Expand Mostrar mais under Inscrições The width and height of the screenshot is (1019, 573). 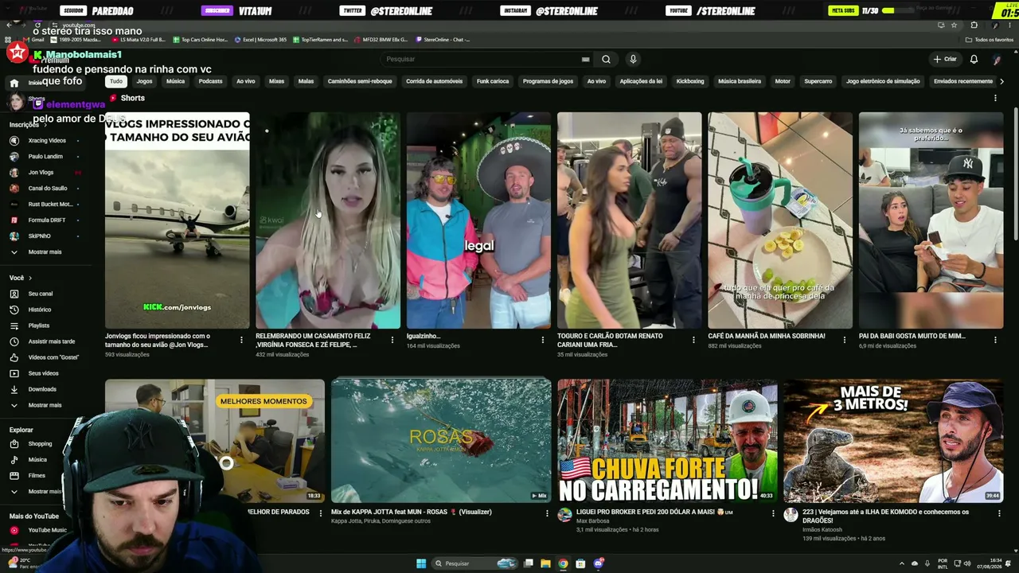[x=45, y=251]
